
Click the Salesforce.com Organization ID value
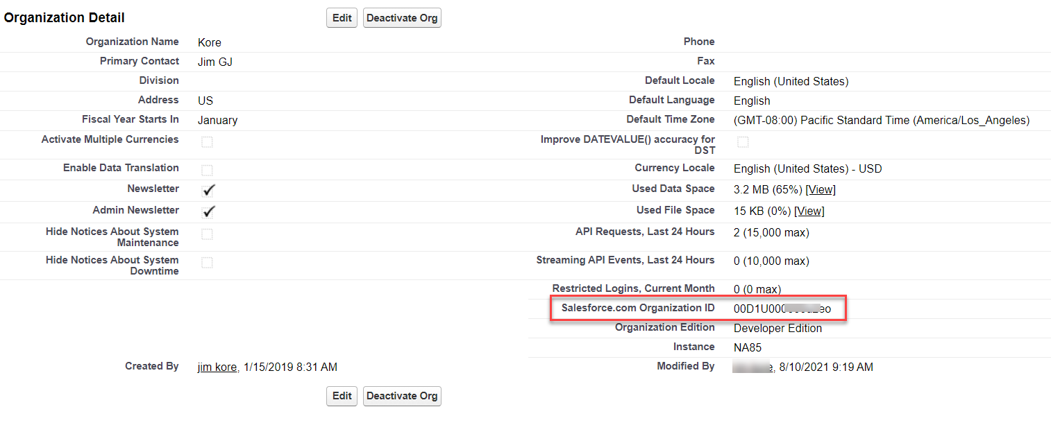click(x=782, y=309)
